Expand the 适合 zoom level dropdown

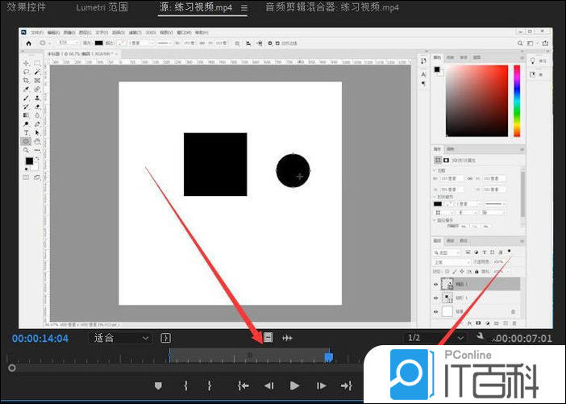click(x=121, y=338)
